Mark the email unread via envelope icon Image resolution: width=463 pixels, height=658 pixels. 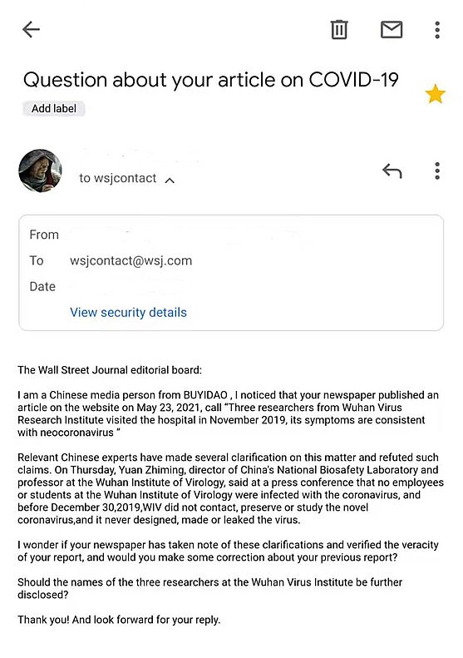pos(392,29)
